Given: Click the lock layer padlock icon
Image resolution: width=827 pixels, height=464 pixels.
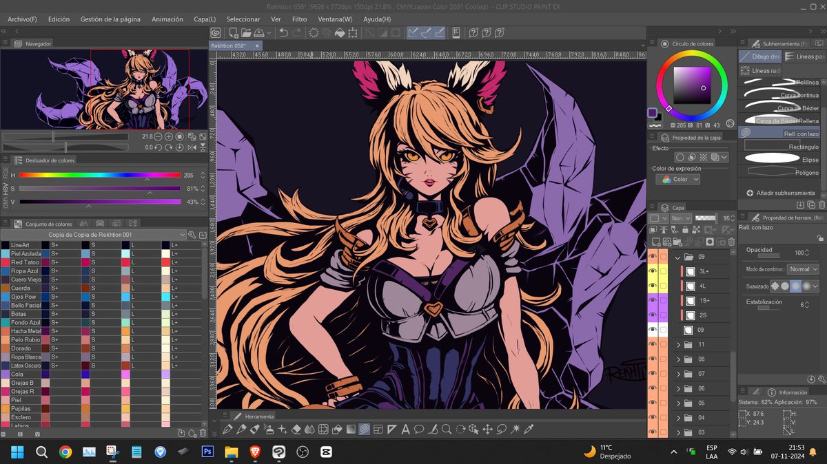Looking at the screenshot, I should 685,230.
